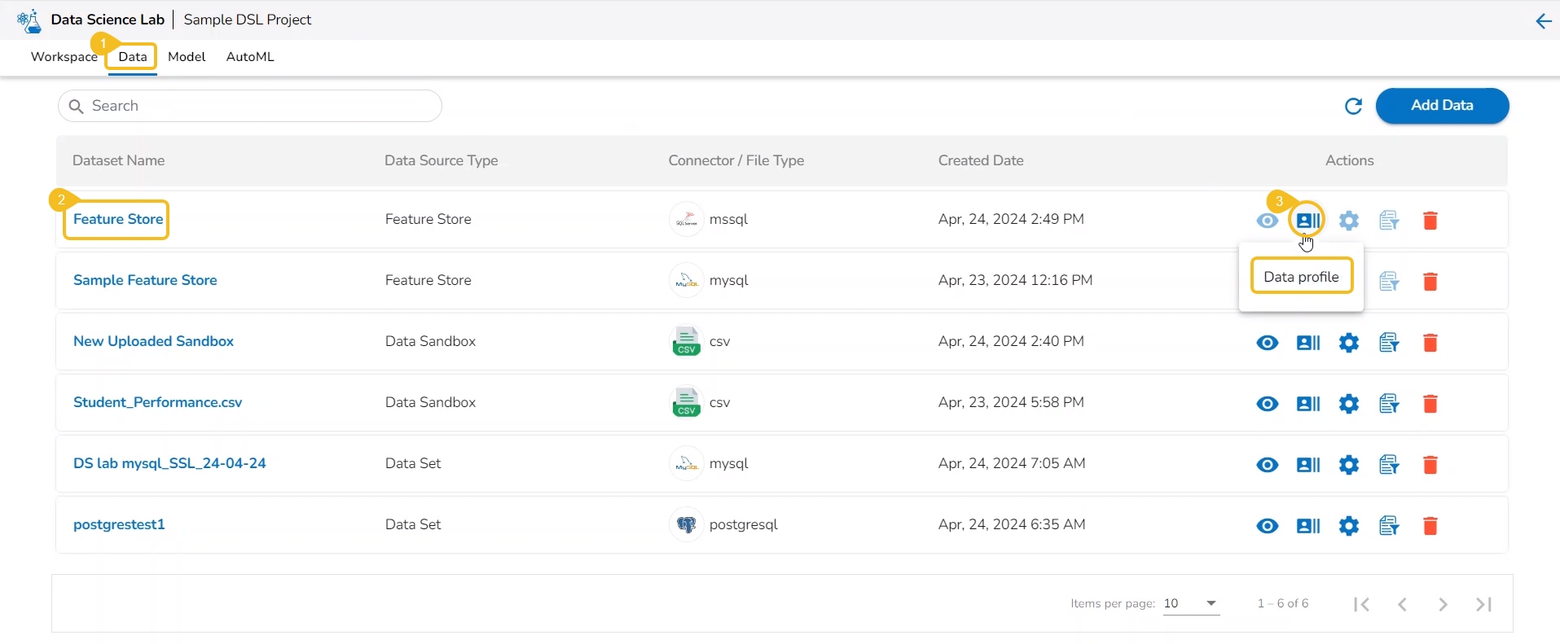Delete the Sample Feature Store dataset
Screen dimensions: 1560x644
pos(1430,282)
